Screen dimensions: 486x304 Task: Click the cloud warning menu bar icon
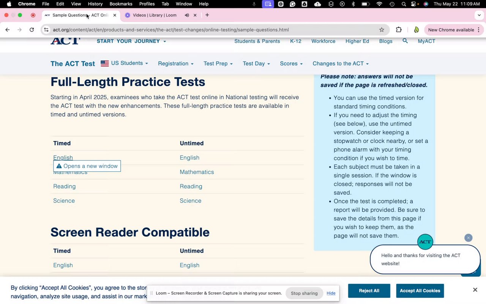pos(318,4)
